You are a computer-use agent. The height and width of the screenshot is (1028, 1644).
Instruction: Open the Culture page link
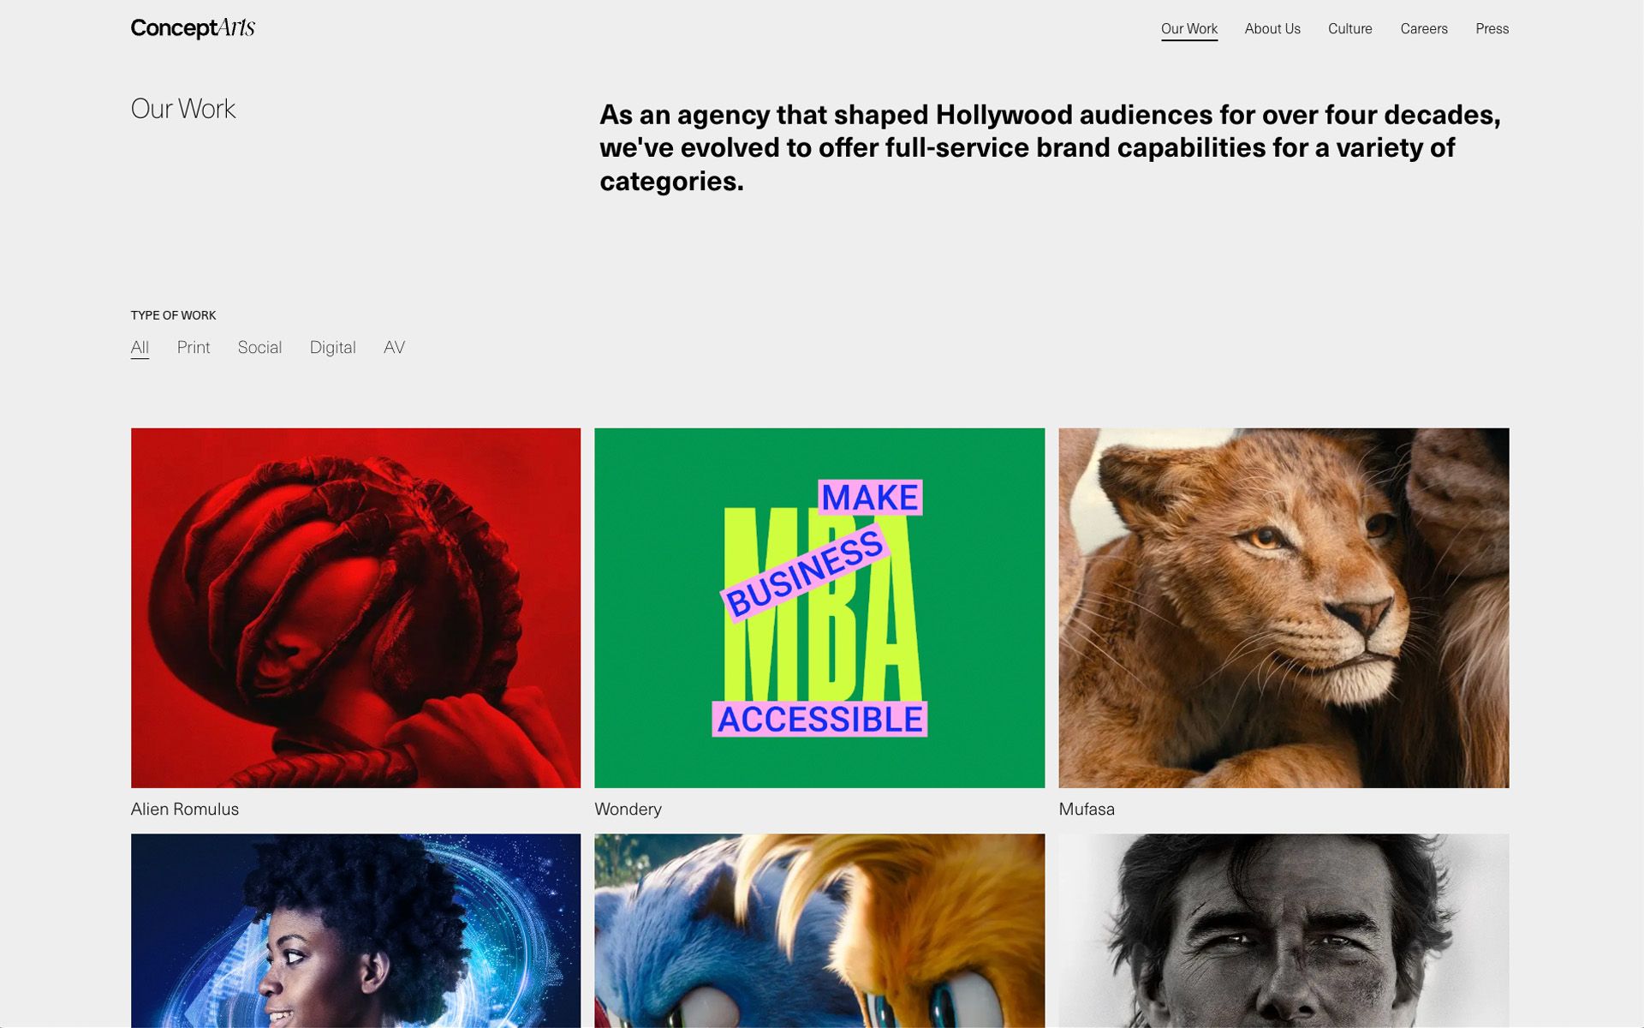click(1349, 29)
